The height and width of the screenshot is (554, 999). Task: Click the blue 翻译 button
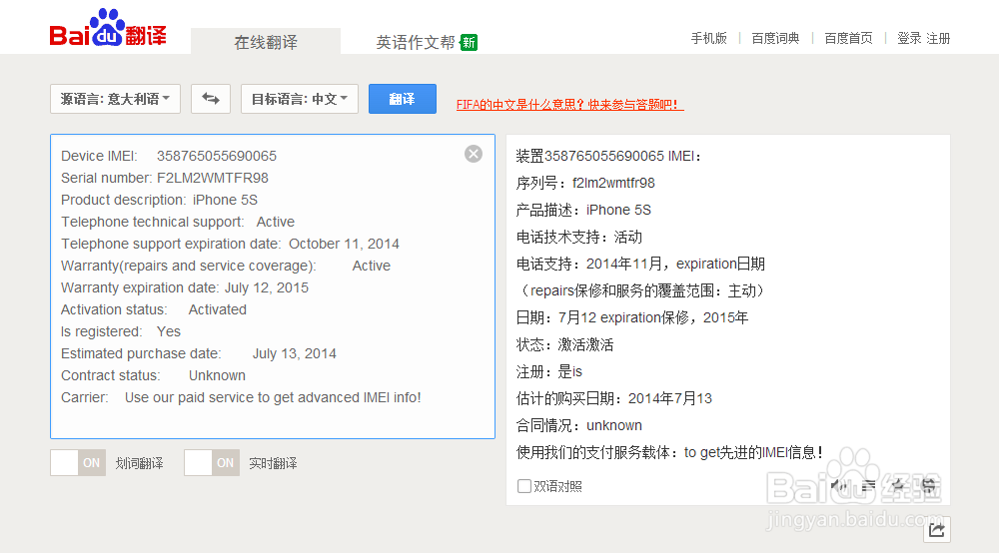[x=402, y=99]
